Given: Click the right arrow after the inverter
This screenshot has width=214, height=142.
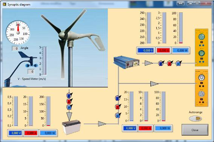Looking at the screenshot, I should 148,63.
